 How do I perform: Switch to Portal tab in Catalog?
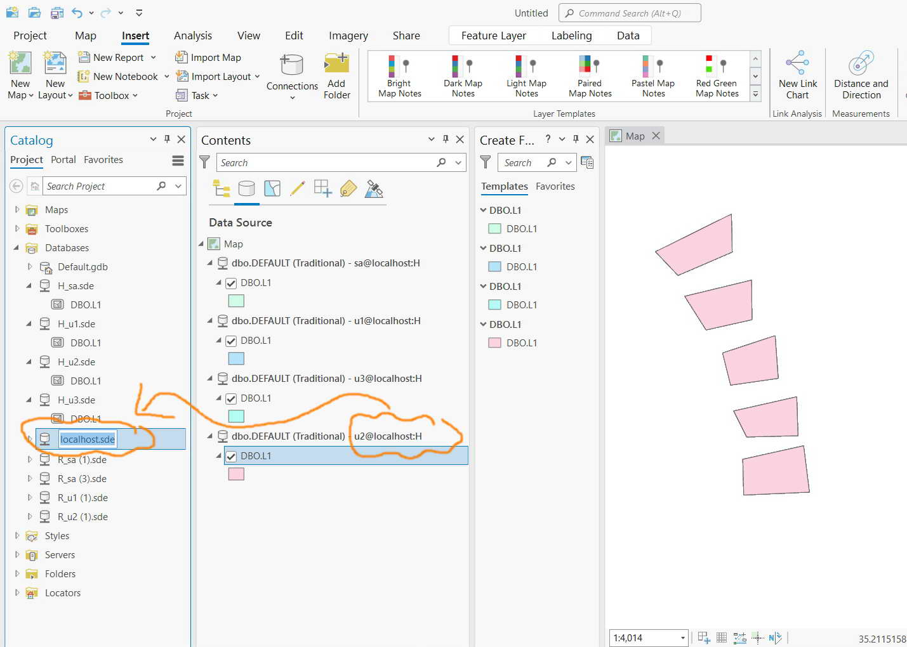63,160
